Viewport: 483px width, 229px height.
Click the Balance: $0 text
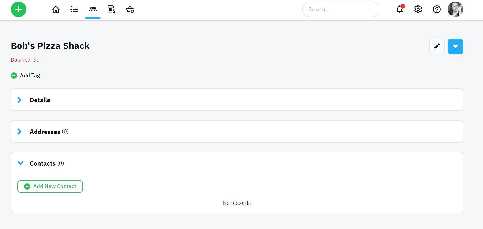click(x=25, y=60)
